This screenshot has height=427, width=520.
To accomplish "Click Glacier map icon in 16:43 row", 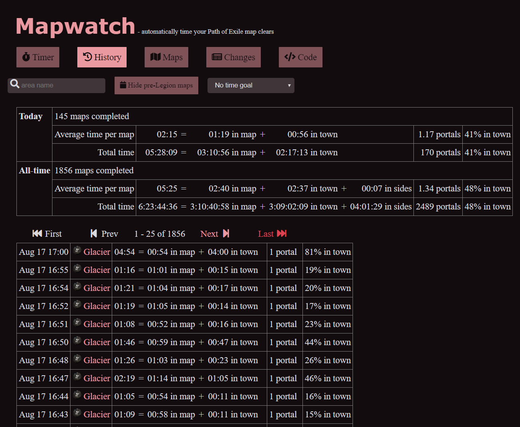I will coord(77,413).
